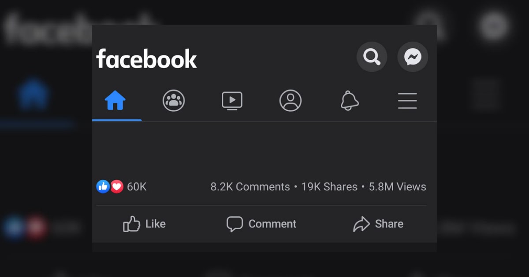The image size is (529, 277).
Task: Switch to the Groups tab icon
Action: (x=174, y=101)
